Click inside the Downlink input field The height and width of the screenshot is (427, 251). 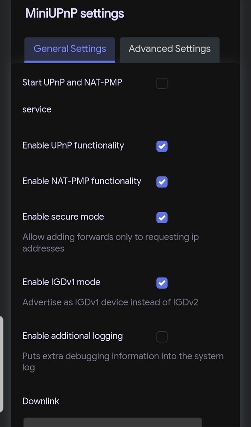(x=113, y=424)
